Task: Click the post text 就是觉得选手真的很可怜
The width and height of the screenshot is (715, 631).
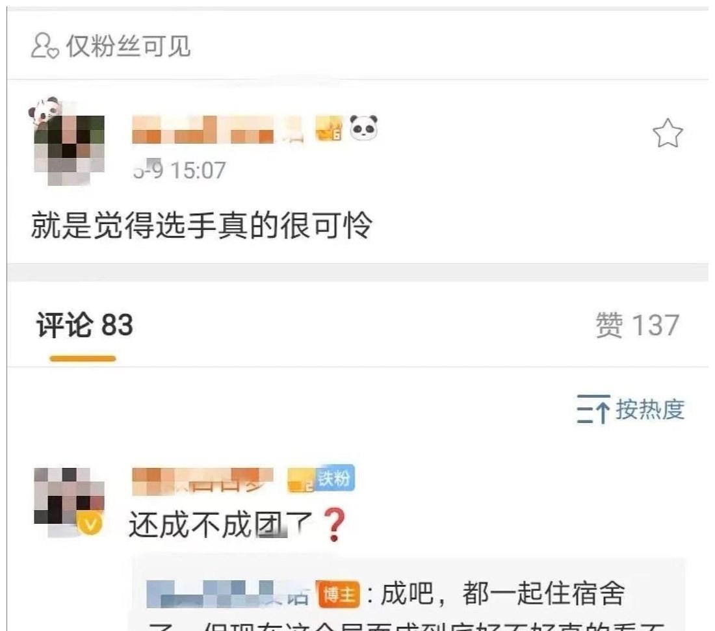Action: (201, 225)
